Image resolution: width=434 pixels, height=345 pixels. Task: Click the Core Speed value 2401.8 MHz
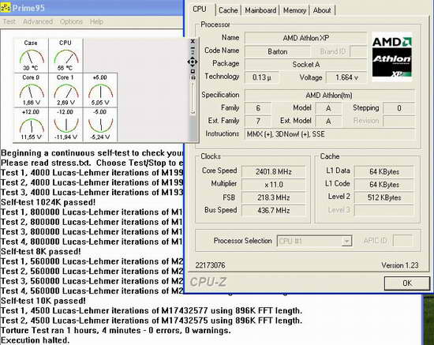274,171
